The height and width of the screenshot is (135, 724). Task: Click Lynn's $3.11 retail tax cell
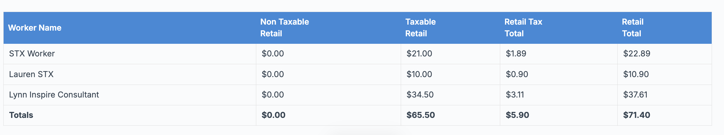coord(515,95)
